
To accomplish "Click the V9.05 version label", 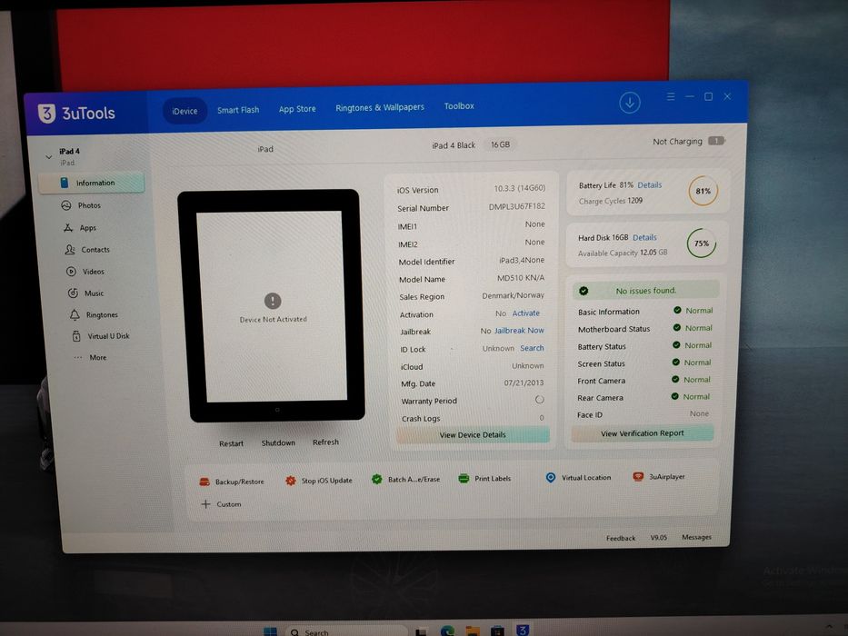I will (658, 538).
